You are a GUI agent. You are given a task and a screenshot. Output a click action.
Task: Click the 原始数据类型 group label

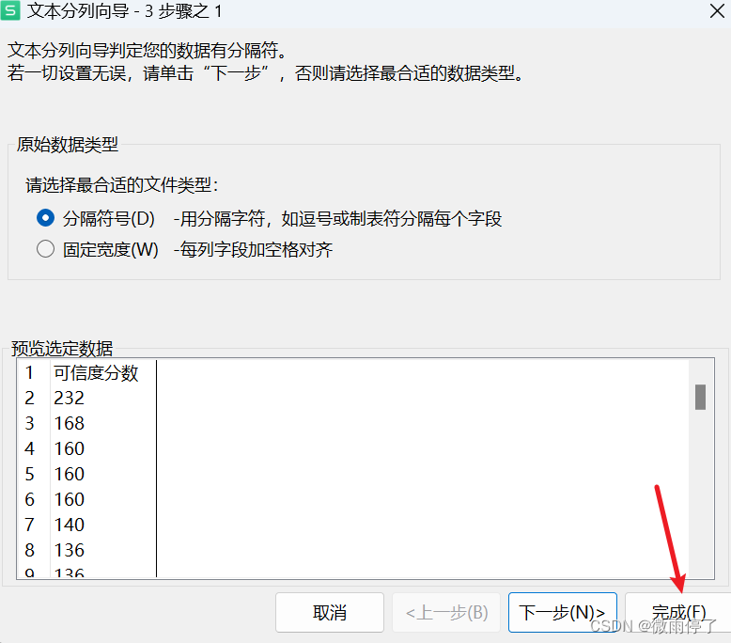pyautogui.click(x=67, y=144)
